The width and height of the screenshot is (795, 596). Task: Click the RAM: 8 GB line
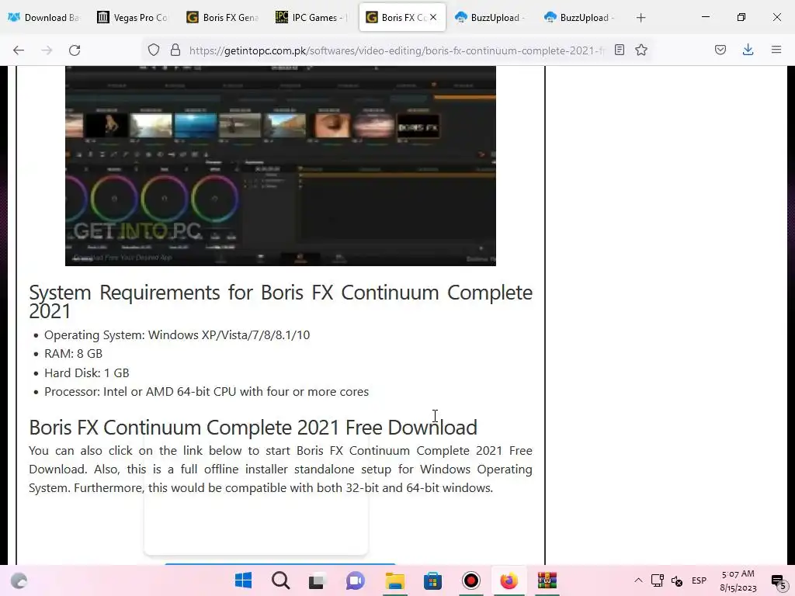(74, 354)
